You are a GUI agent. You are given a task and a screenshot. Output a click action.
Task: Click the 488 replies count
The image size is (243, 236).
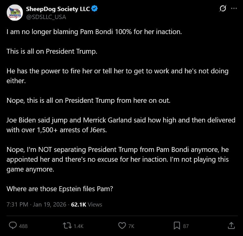[23, 226]
